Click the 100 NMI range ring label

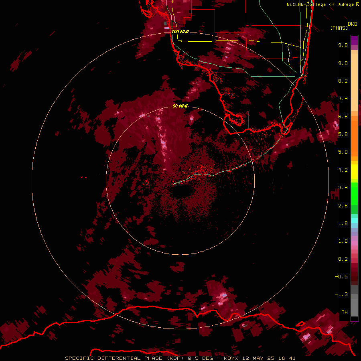coord(180,32)
